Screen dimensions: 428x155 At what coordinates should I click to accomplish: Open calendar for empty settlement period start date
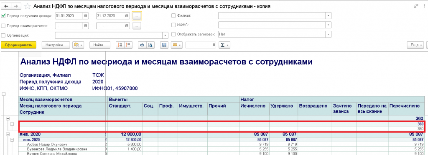click(85, 26)
